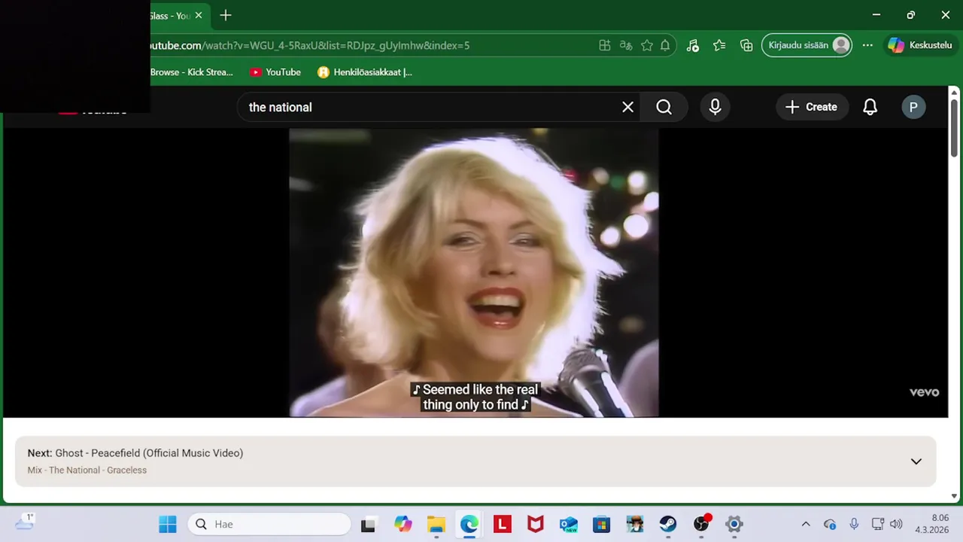The image size is (963, 542).
Task: Click the YouTube search magnifier button
Action: (664, 107)
